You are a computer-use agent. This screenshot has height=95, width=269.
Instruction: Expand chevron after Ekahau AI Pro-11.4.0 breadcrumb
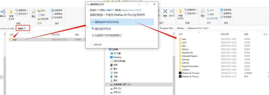click(x=209, y=28)
